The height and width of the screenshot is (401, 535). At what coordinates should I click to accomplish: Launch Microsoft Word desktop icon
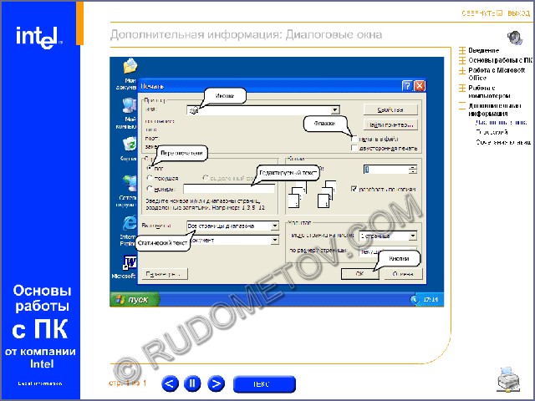coord(125,267)
